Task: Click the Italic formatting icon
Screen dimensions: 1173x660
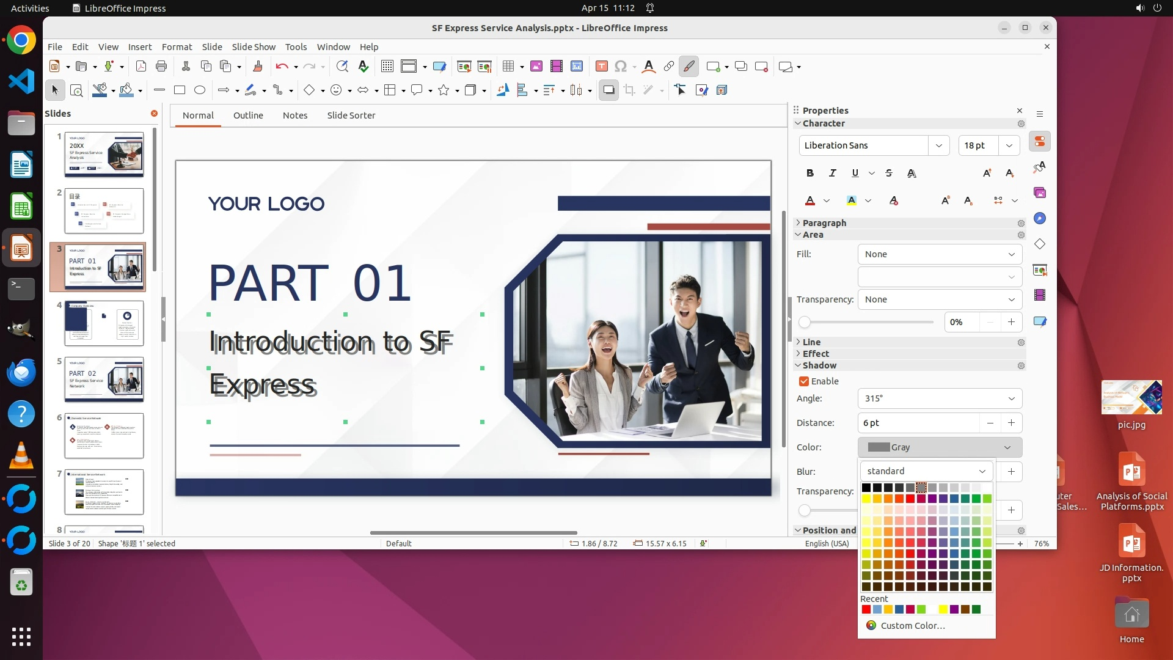Action: (832, 173)
